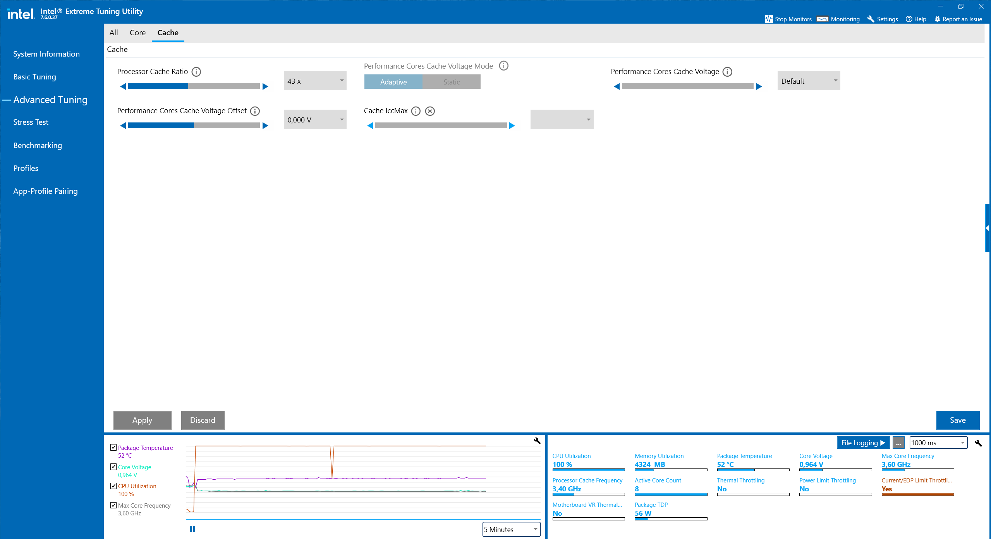
Task: Toggle the CPU Utilization graph checkbox
Action: click(x=113, y=486)
